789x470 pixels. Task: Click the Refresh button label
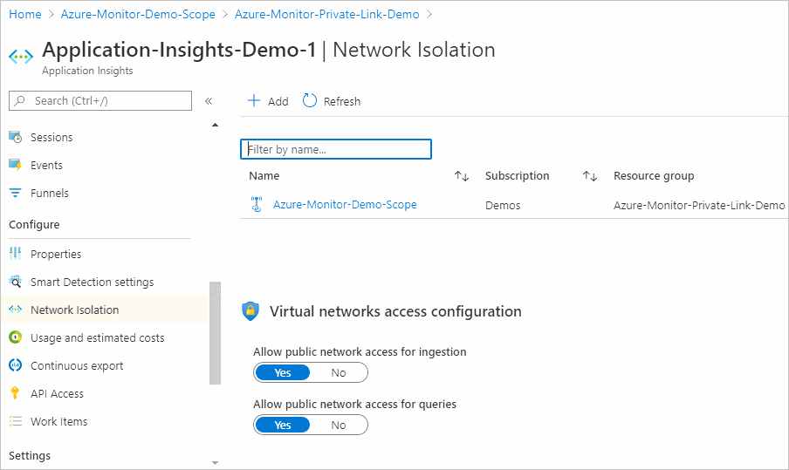[341, 101]
